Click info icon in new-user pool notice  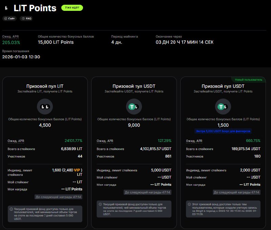click(189, 204)
